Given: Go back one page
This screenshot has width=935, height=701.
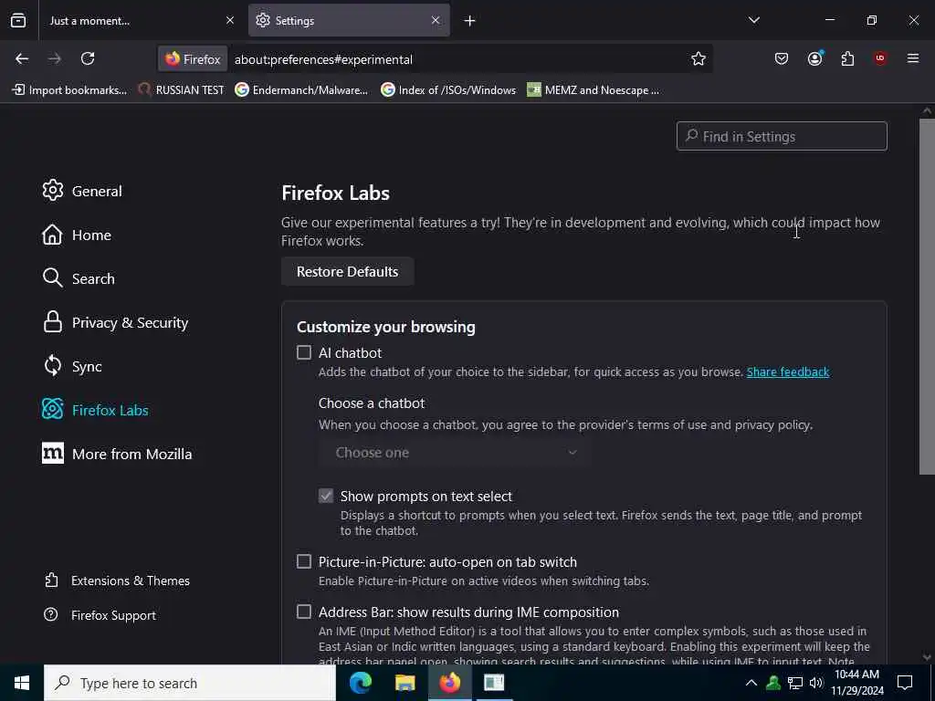Looking at the screenshot, I should pyautogui.click(x=22, y=58).
